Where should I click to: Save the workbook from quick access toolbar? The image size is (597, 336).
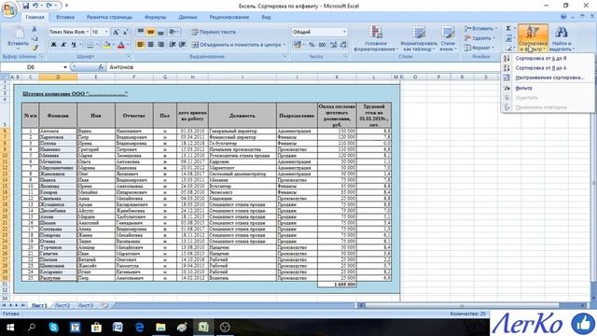coord(25,6)
